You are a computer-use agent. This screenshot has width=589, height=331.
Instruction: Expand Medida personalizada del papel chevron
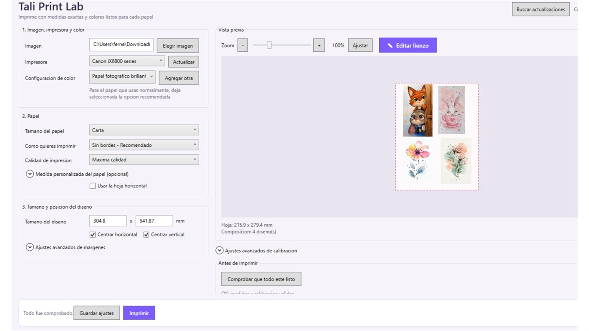30,174
